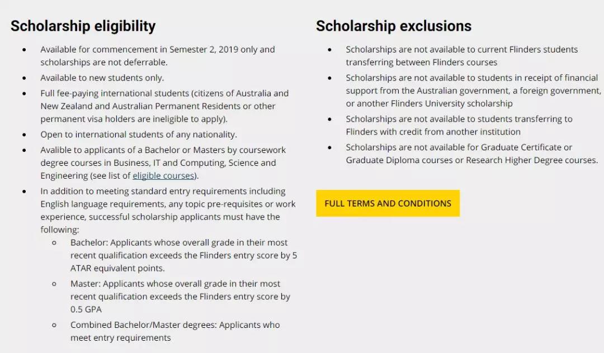This screenshot has width=604, height=353.
Task: Click the exclusion about transferring between Flinders courses
Action: (x=462, y=56)
